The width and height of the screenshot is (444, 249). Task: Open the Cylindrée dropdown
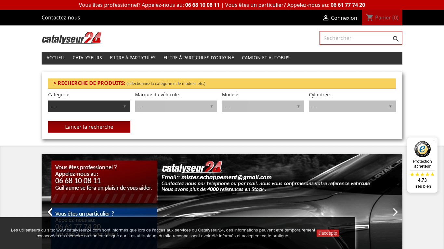click(352, 106)
